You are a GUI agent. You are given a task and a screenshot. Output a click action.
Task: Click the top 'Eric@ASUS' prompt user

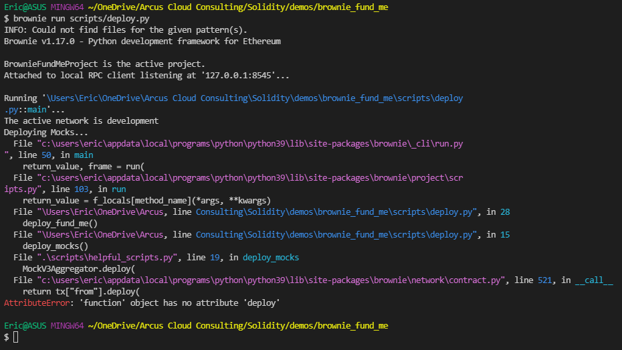[25, 7]
